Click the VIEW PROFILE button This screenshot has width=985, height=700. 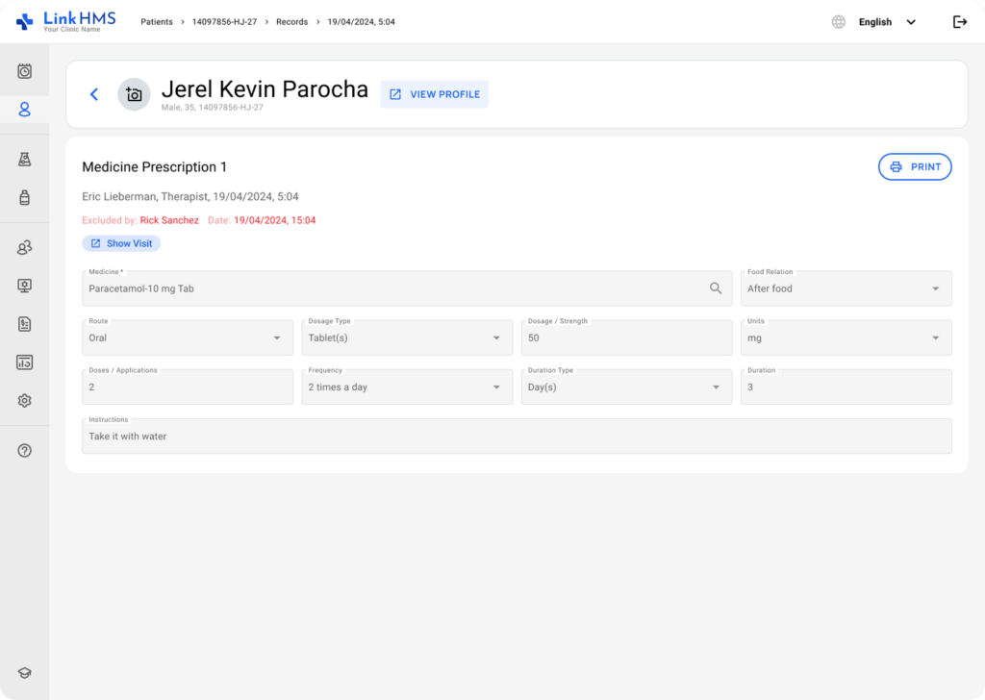[x=434, y=94]
